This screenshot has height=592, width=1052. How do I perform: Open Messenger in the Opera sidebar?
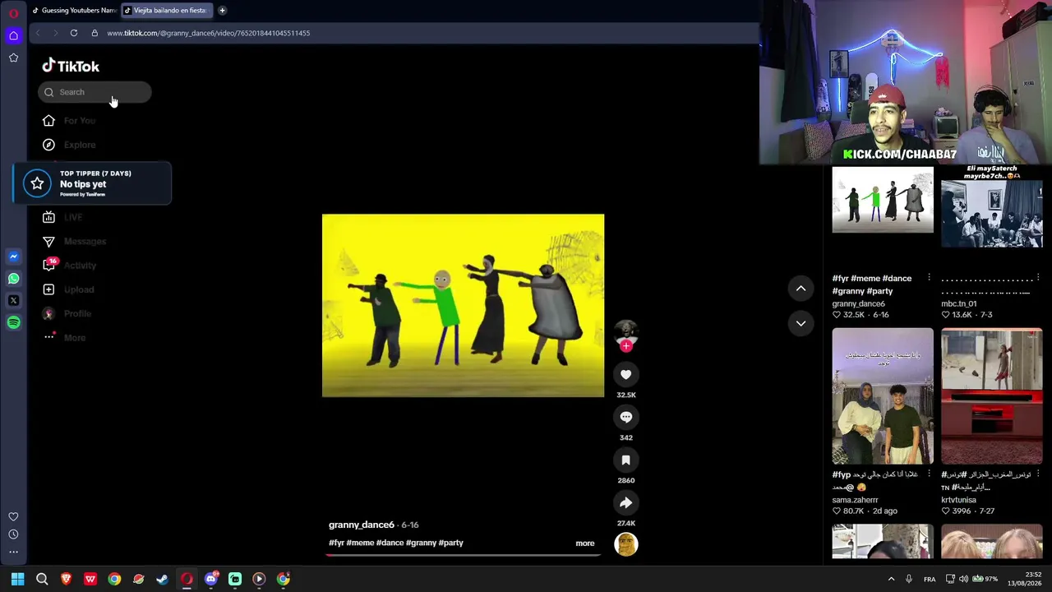point(13,257)
